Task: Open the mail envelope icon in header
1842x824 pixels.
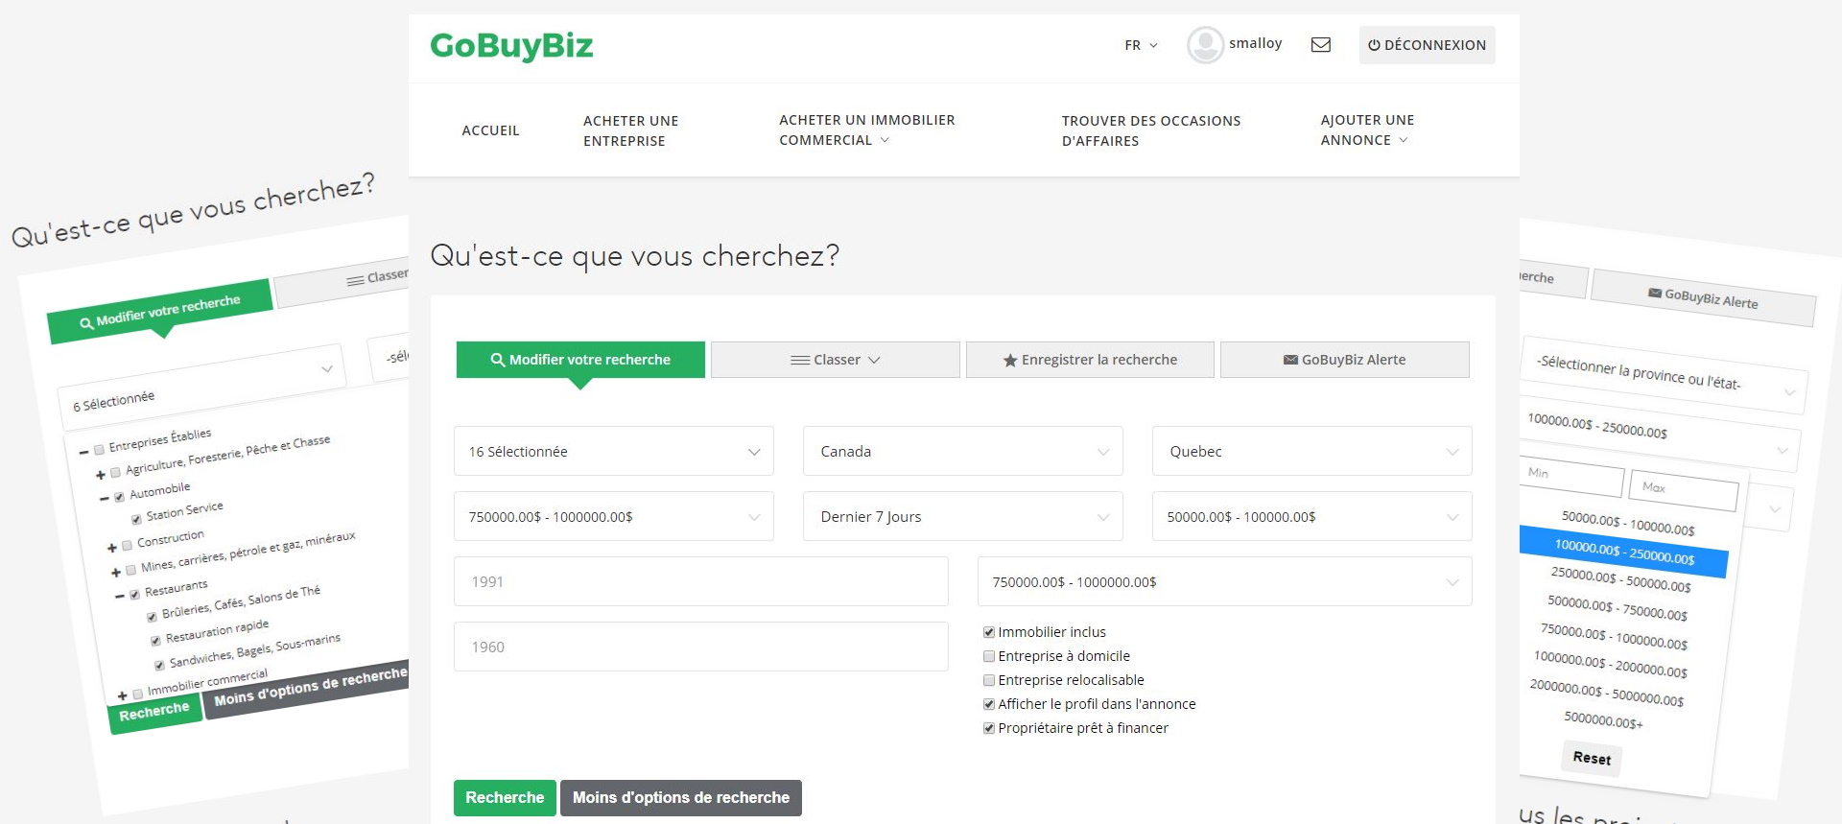Action: (x=1321, y=45)
